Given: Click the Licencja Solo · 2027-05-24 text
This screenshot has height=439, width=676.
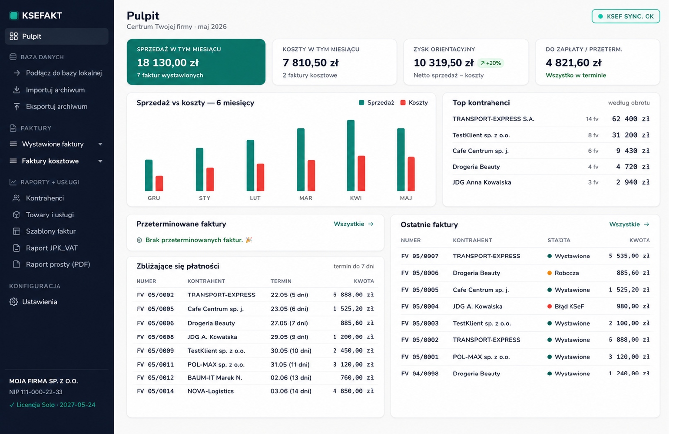Looking at the screenshot, I should coord(56,405).
